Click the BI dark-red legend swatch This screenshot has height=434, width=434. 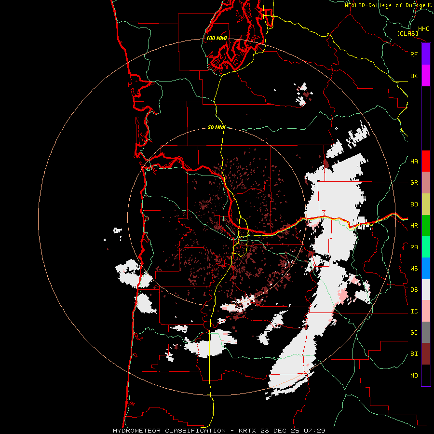[426, 354]
